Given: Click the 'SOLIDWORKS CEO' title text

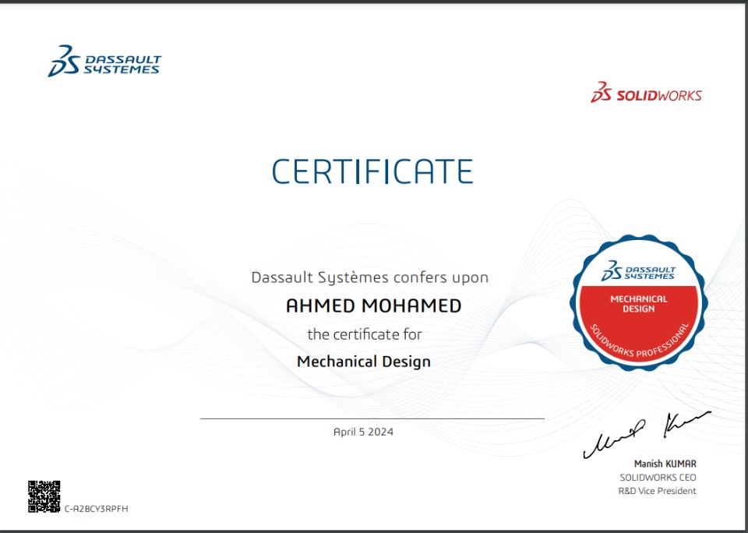Looking at the screenshot, I should (x=658, y=477).
